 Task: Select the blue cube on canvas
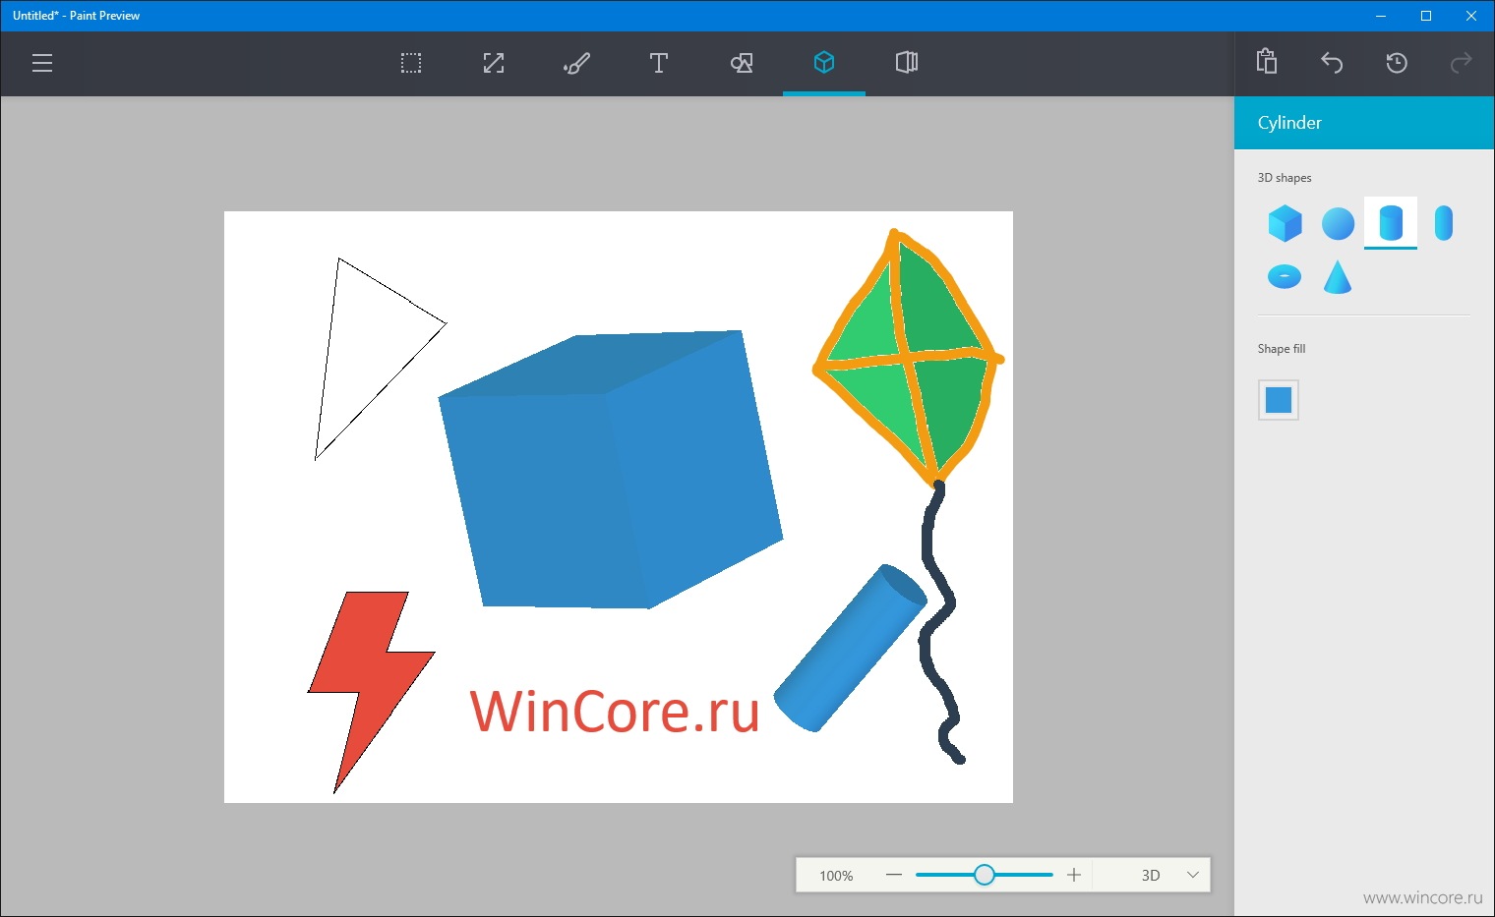[610, 470]
